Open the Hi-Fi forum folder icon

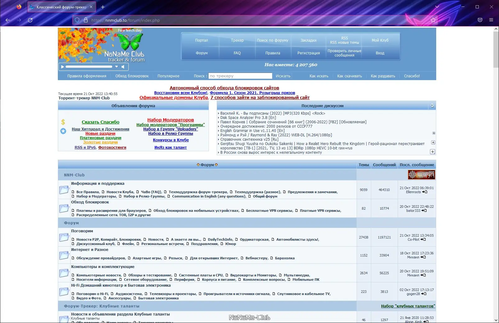click(64, 292)
